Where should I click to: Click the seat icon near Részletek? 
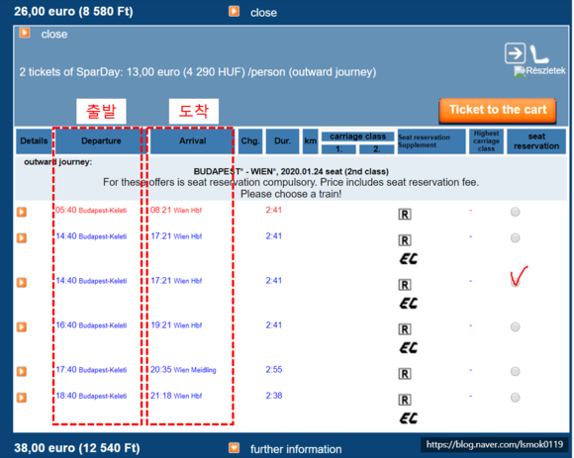coord(539,53)
